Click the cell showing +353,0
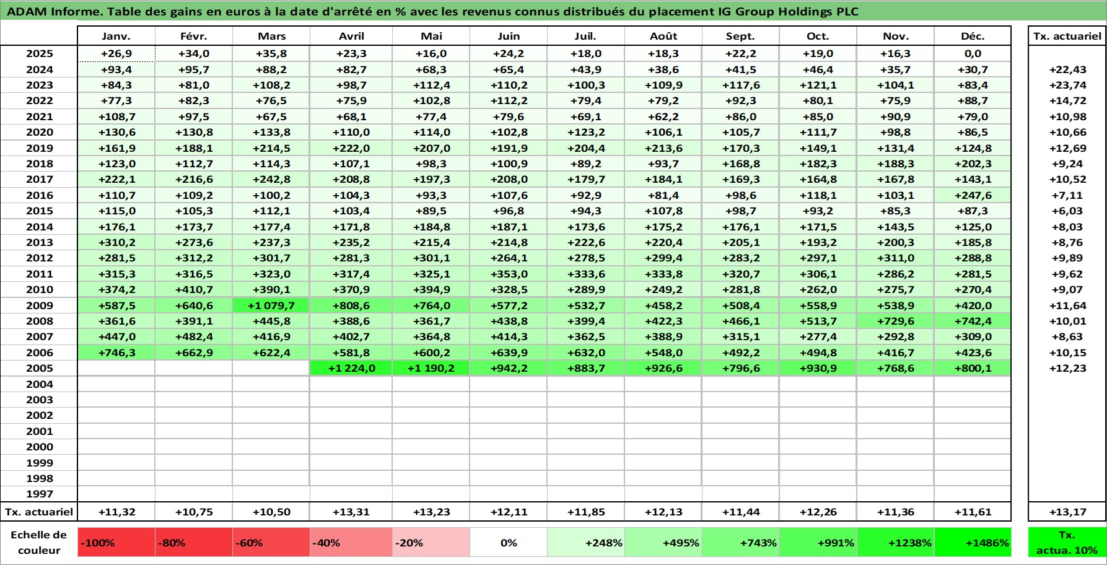Screen dimensions: 1107x565 (509, 274)
